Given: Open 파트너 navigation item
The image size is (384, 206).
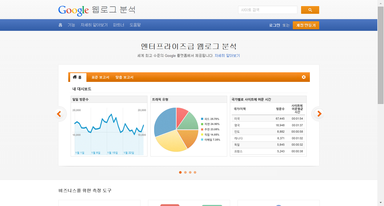Looking at the screenshot, I should point(119,25).
